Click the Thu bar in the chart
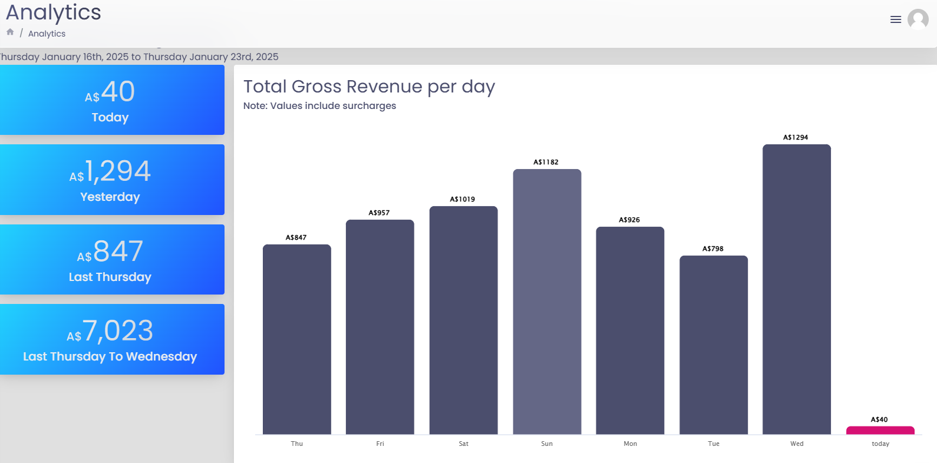The image size is (937, 463). (x=297, y=339)
